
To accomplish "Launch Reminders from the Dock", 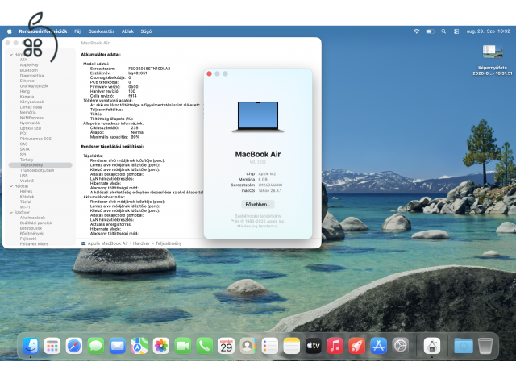I will point(270,346).
